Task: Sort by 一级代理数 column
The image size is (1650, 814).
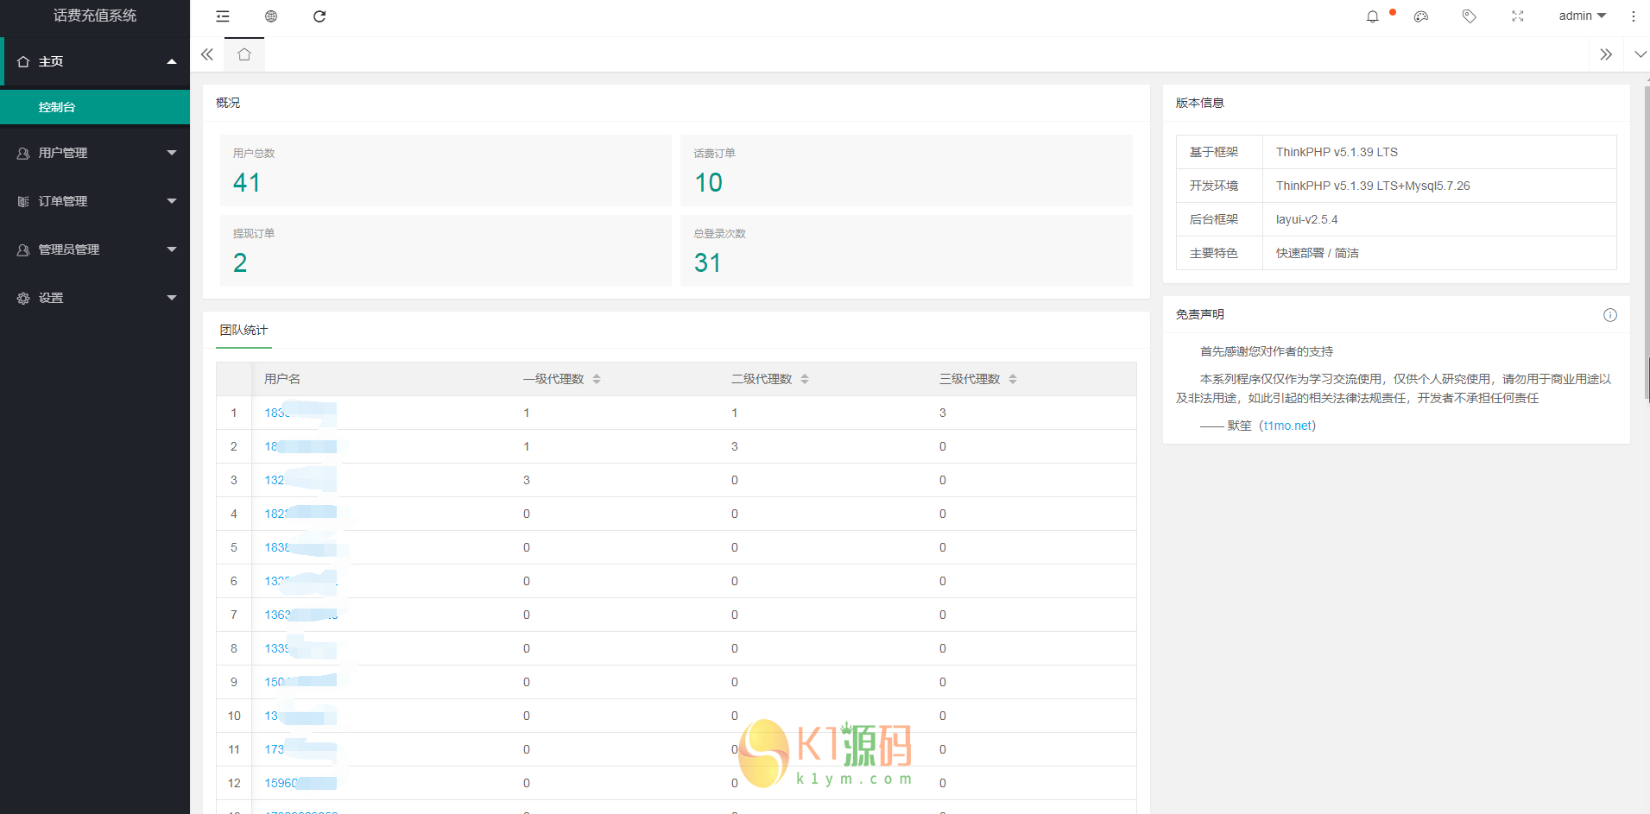Action: click(597, 379)
